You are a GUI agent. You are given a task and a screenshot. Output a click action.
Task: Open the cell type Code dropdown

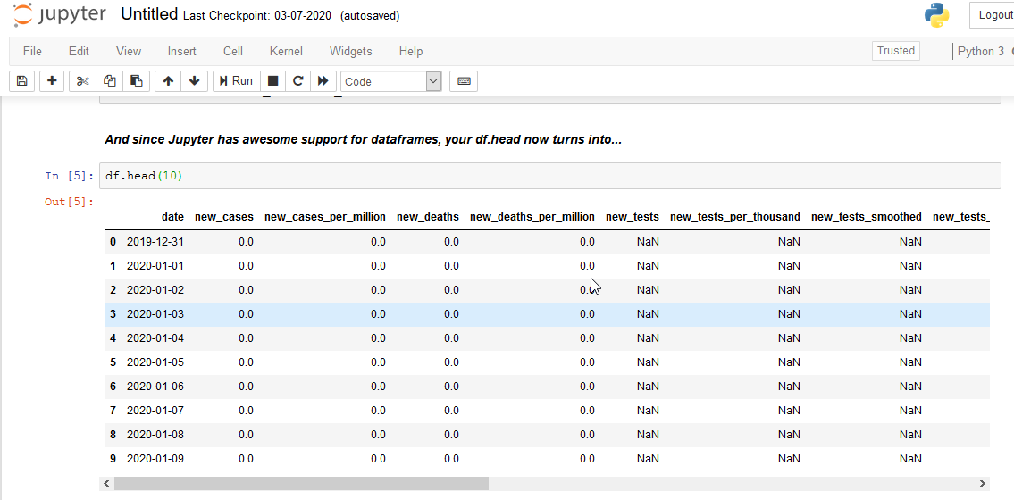point(391,81)
